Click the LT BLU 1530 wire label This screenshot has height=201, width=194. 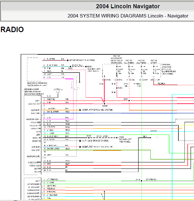[x=58, y=130]
